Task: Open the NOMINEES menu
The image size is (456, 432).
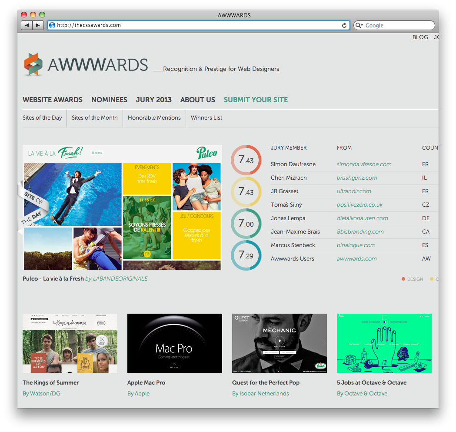Action: pos(110,100)
